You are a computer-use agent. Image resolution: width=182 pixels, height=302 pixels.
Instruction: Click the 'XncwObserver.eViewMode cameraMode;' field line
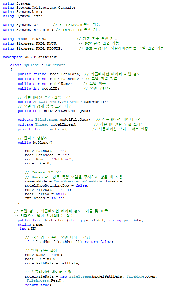click(63, 102)
